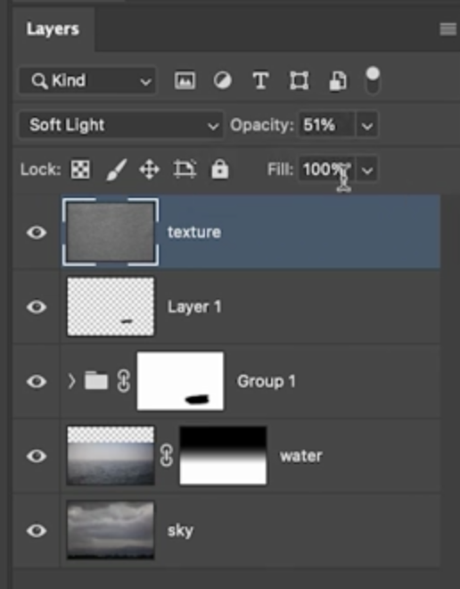This screenshot has width=460, height=589.
Task: Expand the Group 1 folder
Action: pyautogui.click(x=71, y=382)
